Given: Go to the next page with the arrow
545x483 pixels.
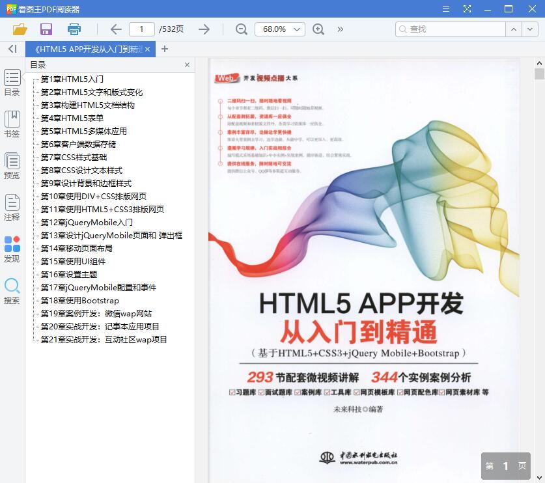Looking at the screenshot, I should (204, 29).
